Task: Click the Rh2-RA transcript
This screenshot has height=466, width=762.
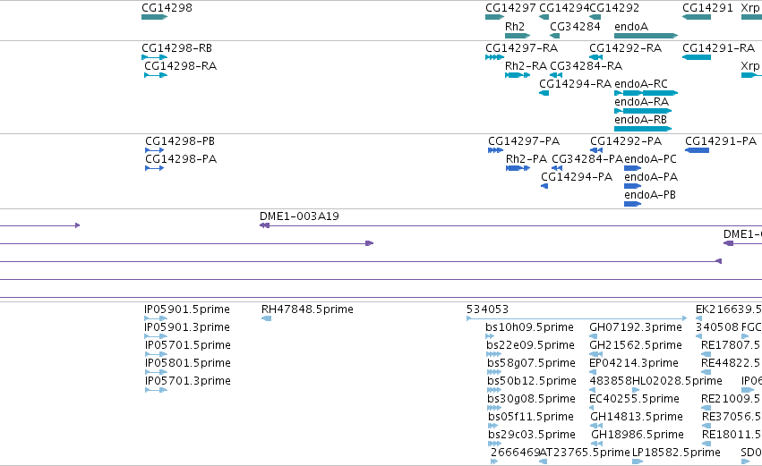Action: coord(518,75)
